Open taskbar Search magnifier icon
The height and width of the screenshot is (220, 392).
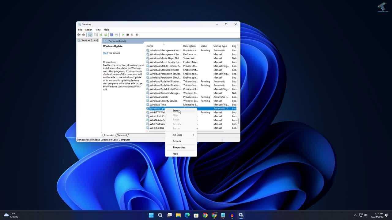coord(160,215)
